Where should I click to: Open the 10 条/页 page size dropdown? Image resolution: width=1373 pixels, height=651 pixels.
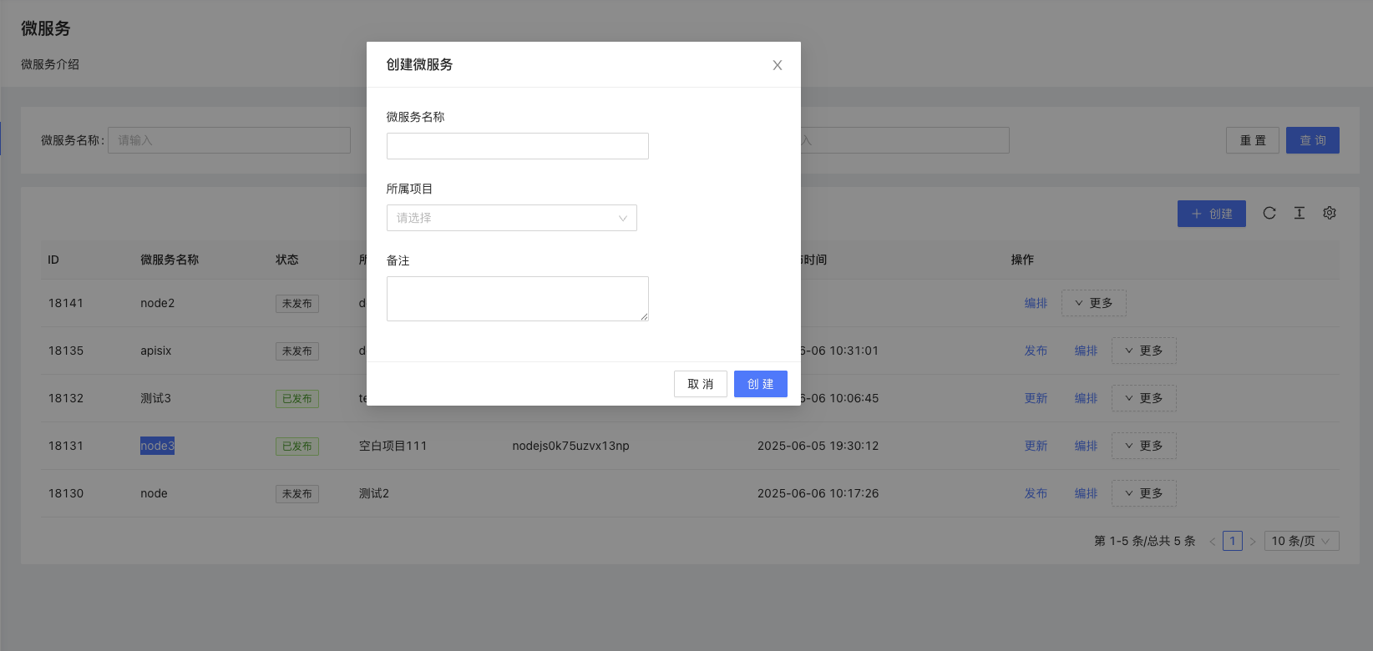pos(1301,541)
